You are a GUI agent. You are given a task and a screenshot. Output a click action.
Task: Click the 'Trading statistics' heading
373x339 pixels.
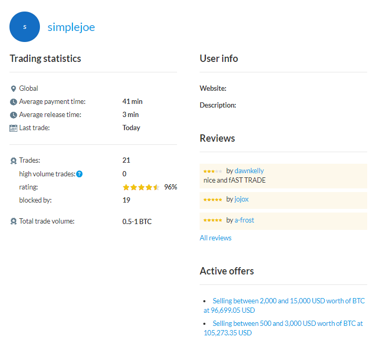(x=45, y=59)
